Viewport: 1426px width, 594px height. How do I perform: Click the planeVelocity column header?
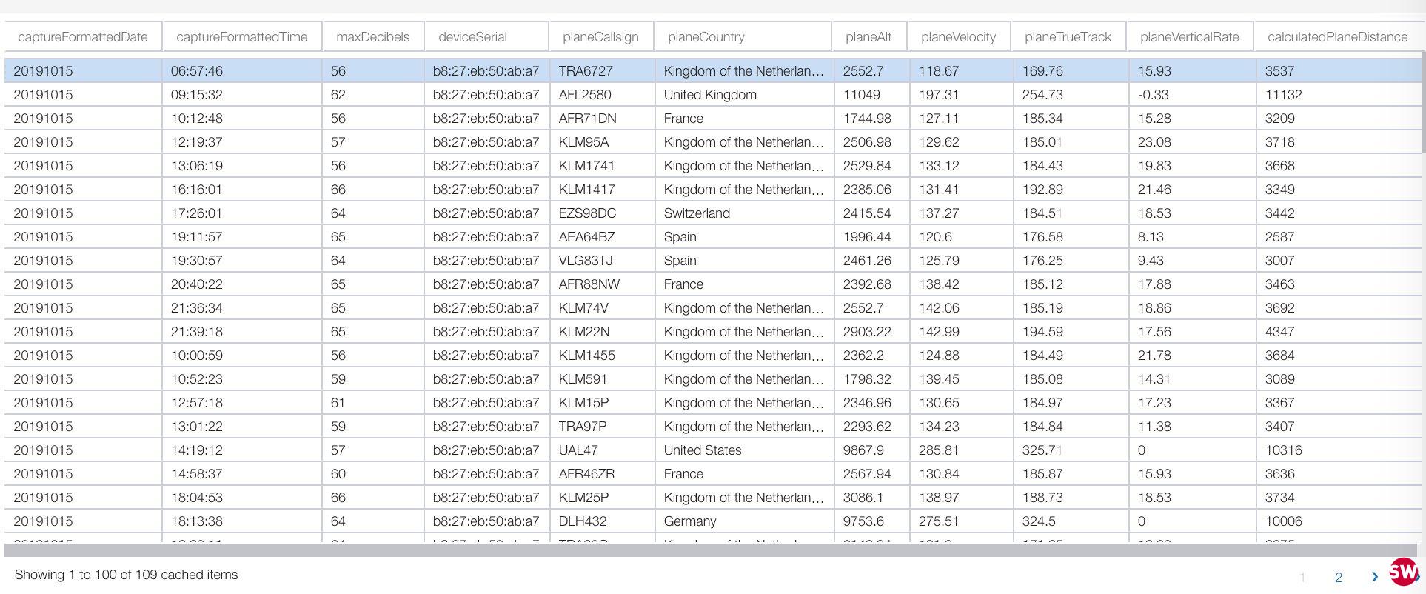[x=959, y=37]
